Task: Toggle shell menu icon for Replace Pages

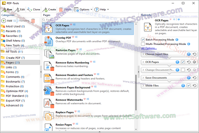Action: 79,111
